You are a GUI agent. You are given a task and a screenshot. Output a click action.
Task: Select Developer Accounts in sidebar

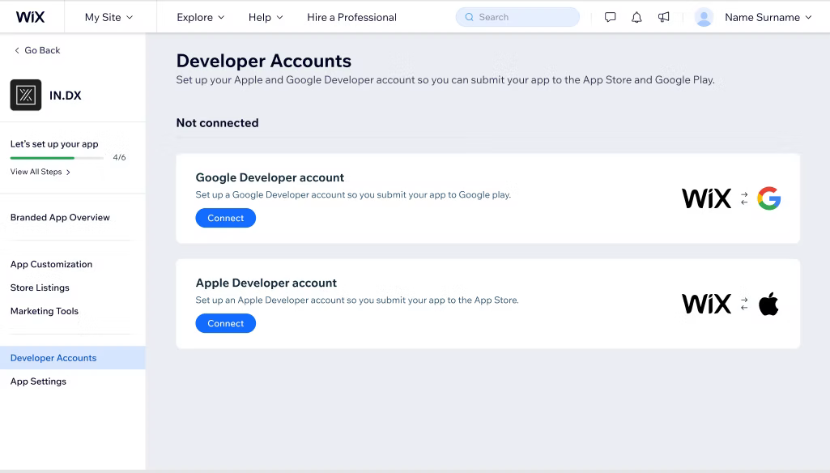[x=73, y=357]
